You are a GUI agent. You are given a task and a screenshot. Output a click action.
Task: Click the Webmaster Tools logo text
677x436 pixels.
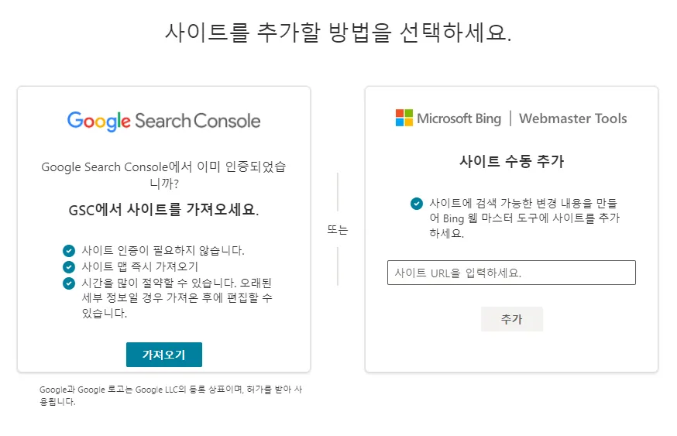[x=573, y=118]
